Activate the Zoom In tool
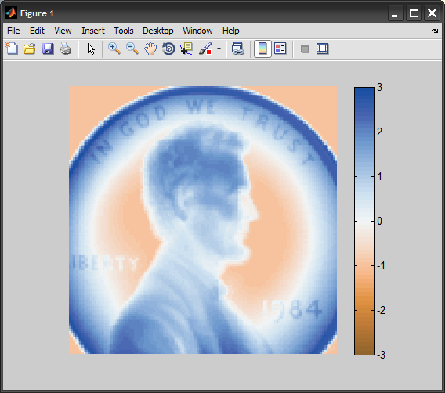The height and width of the screenshot is (393, 445). [114, 49]
